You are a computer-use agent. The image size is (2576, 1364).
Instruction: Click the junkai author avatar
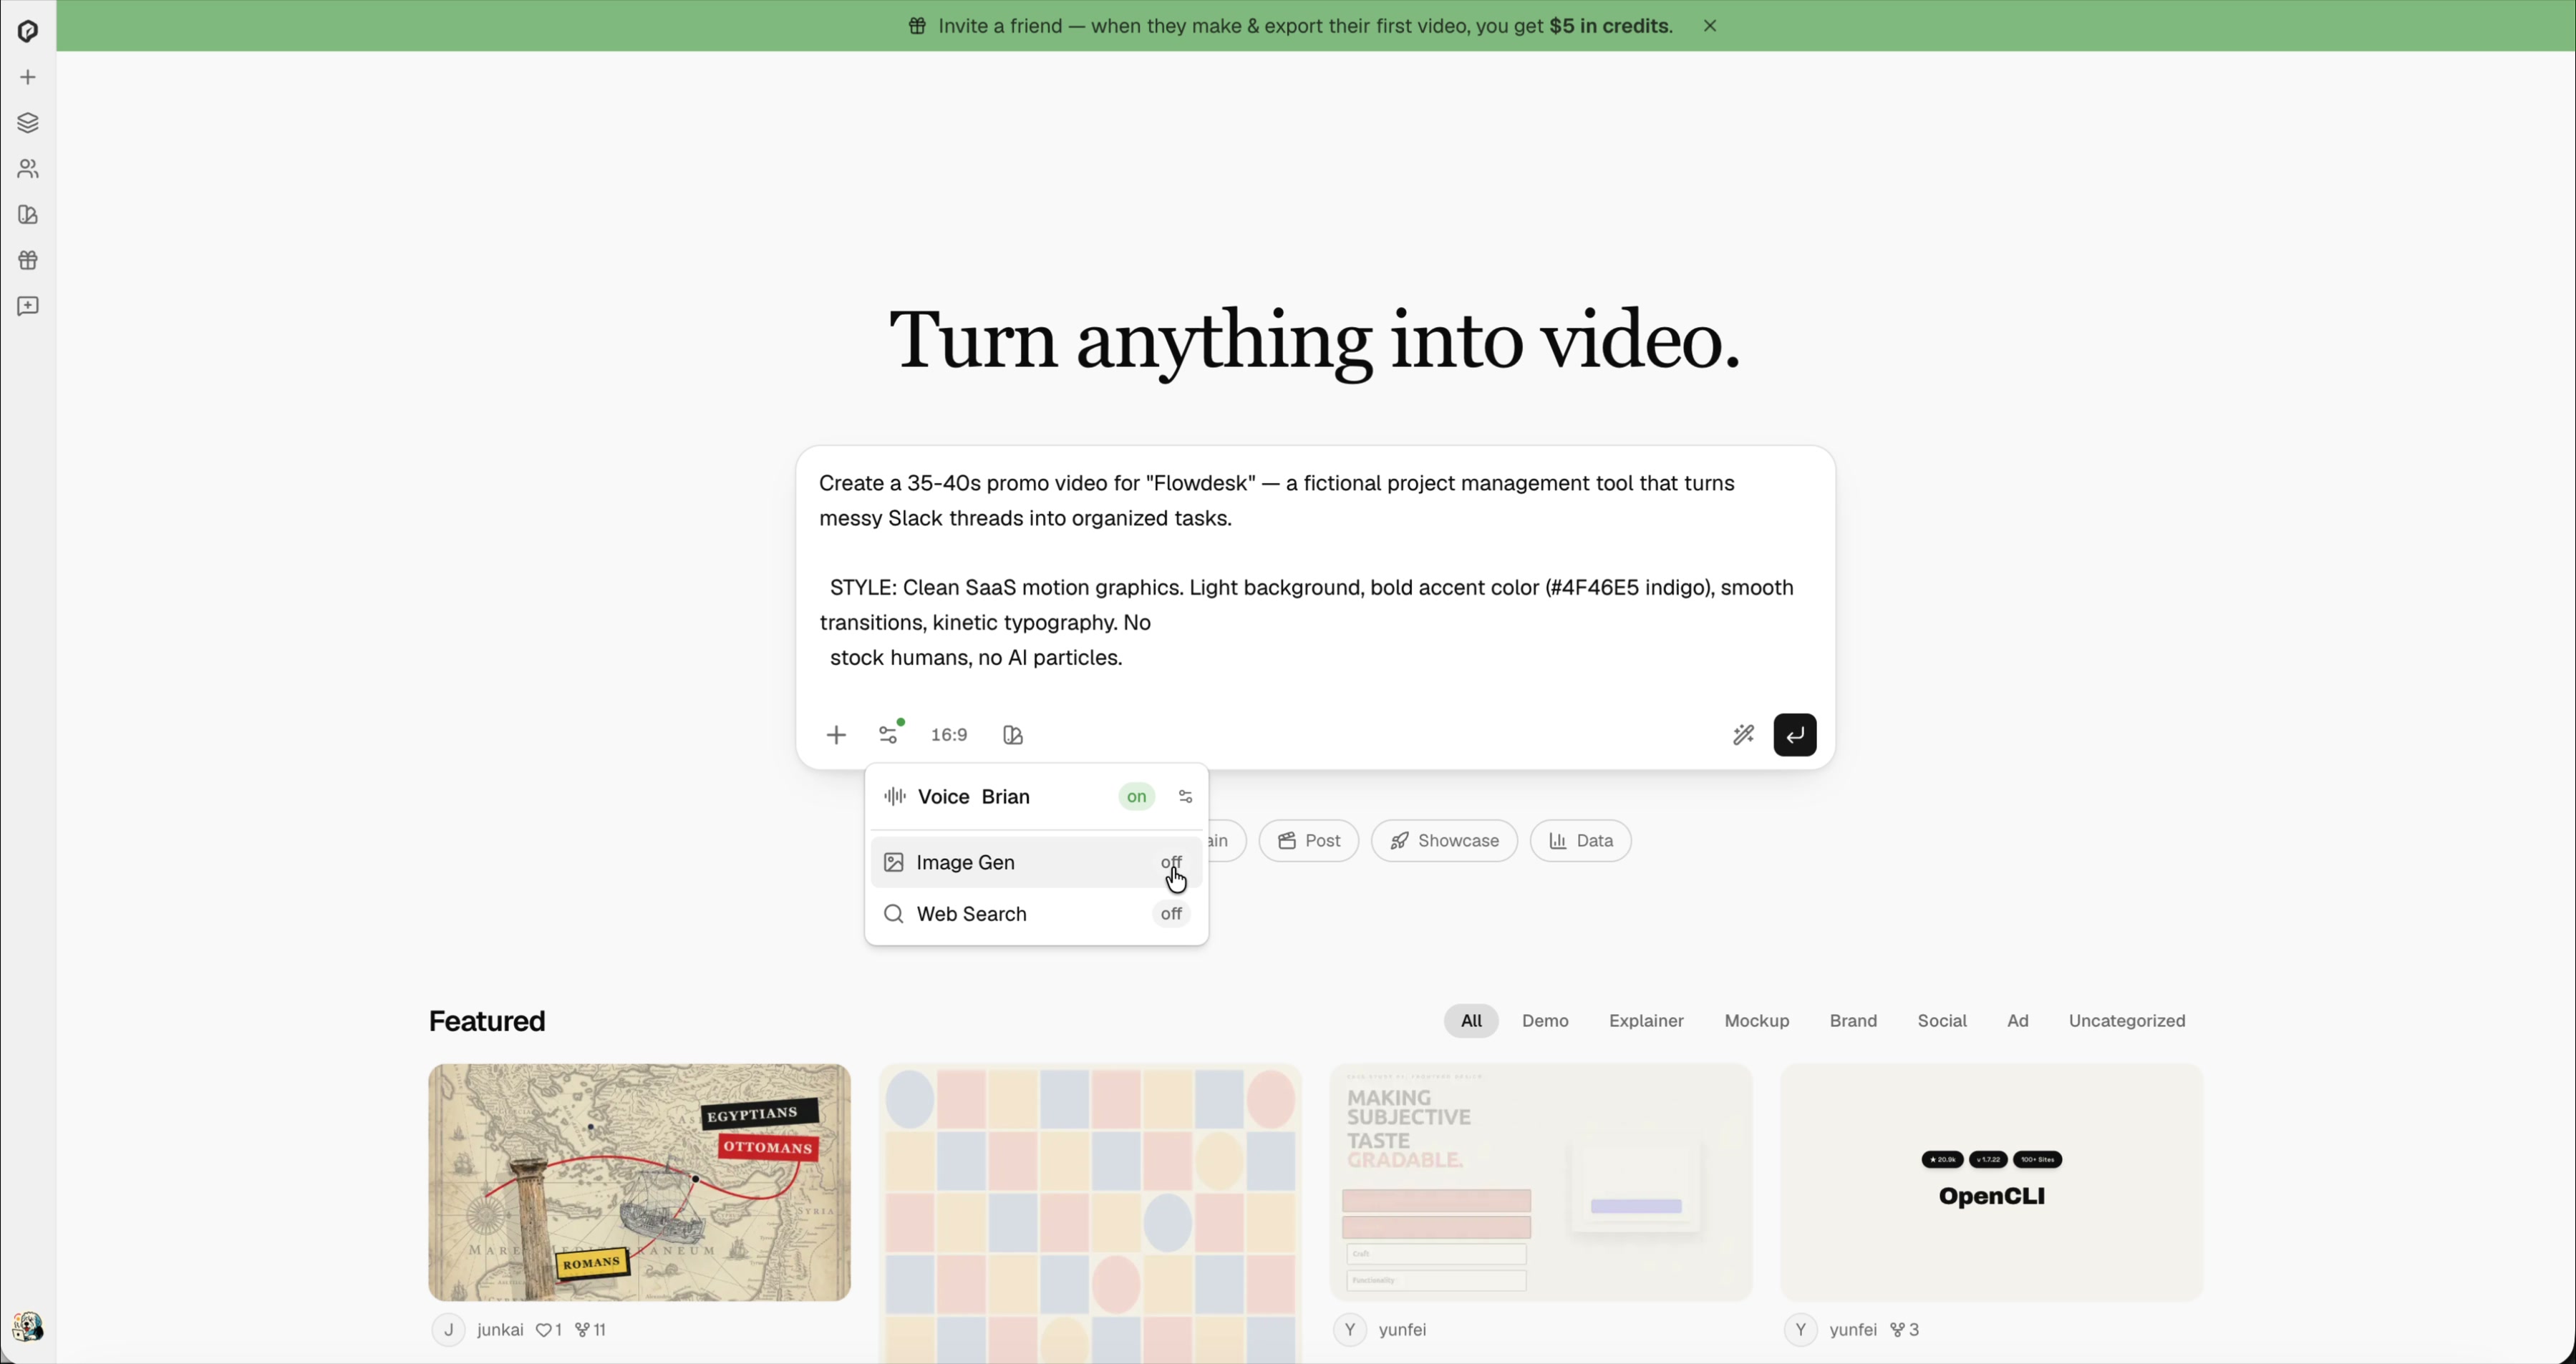448,1331
